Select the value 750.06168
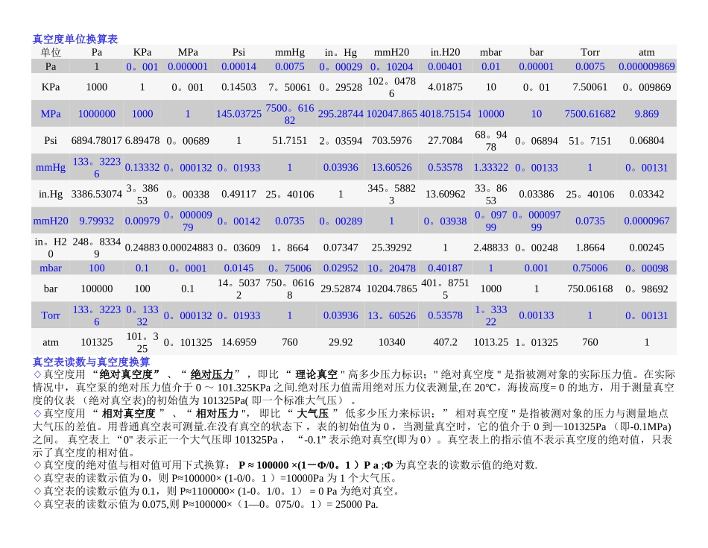The height and width of the screenshot is (548, 708). [x=590, y=289]
